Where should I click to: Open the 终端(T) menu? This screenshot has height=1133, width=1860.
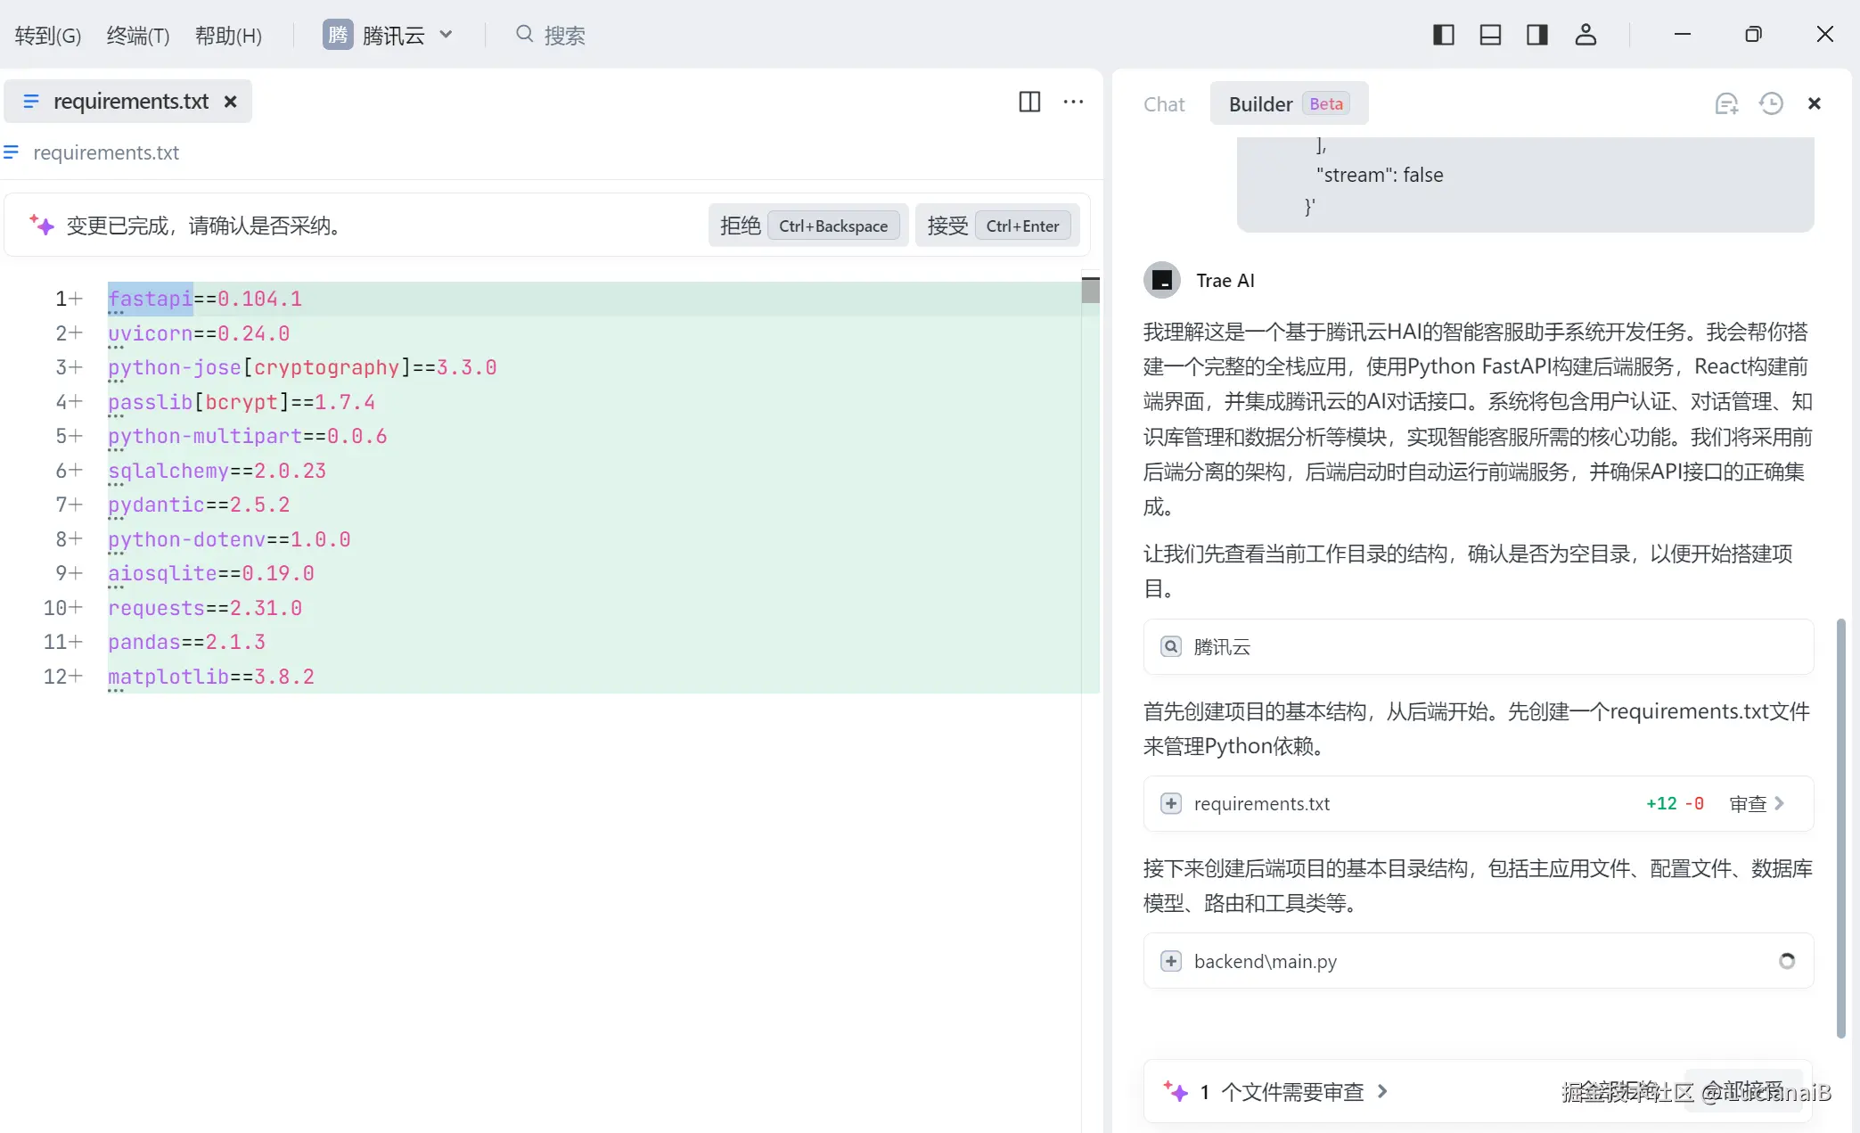[137, 36]
